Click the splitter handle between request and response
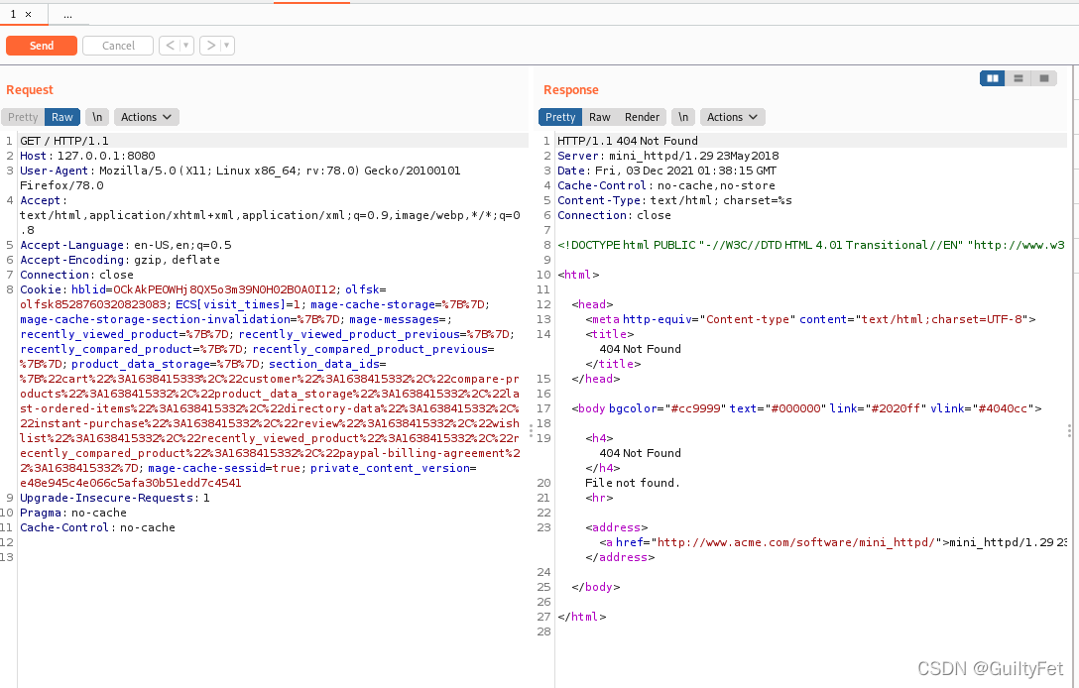The width and height of the screenshot is (1079, 688). click(531, 431)
